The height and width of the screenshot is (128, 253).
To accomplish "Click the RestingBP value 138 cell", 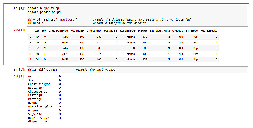I will [x=82, y=54].
